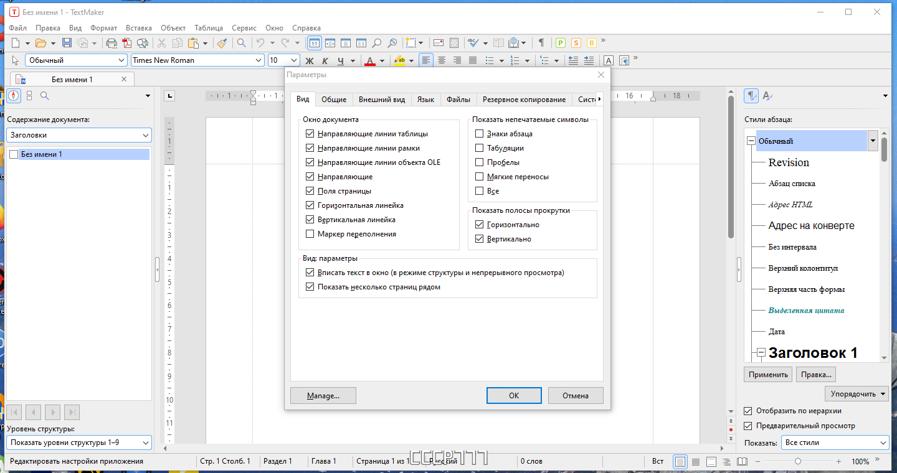Click Применить button in styles panel

[768, 375]
